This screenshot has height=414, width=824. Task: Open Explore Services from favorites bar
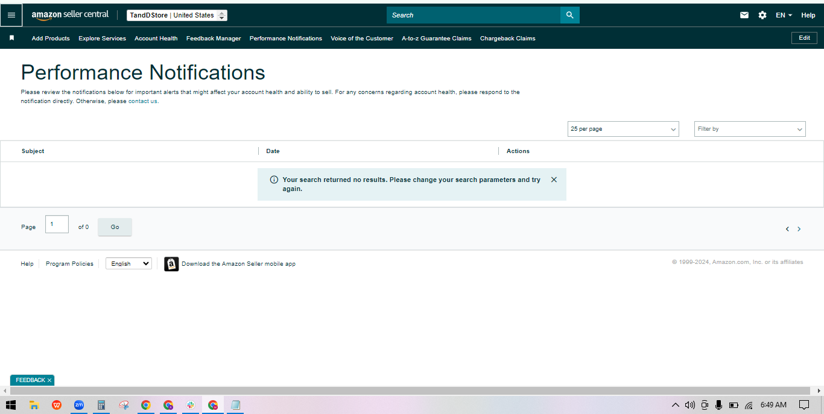pyautogui.click(x=102, y=38)
